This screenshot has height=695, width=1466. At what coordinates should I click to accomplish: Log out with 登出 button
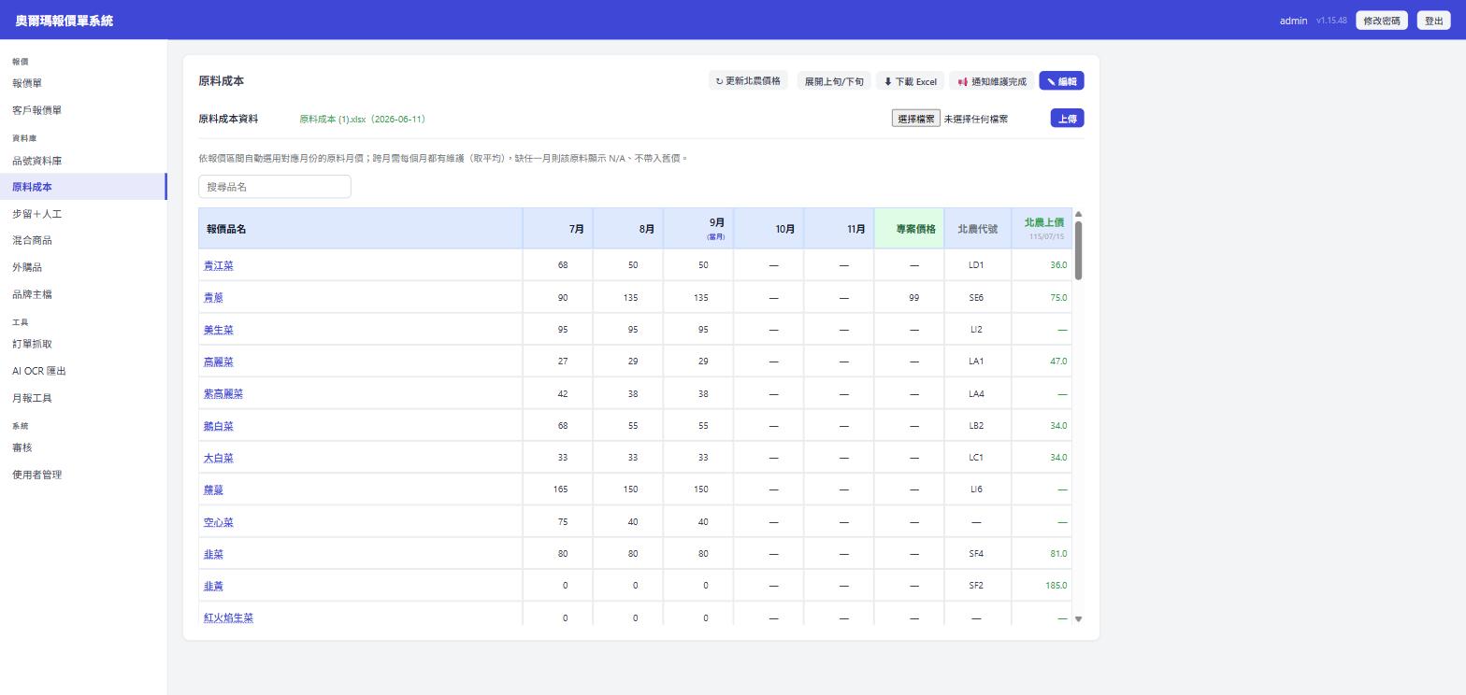coord(1434,21)
